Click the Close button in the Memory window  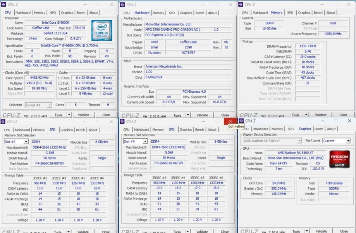tap(343, 115)
